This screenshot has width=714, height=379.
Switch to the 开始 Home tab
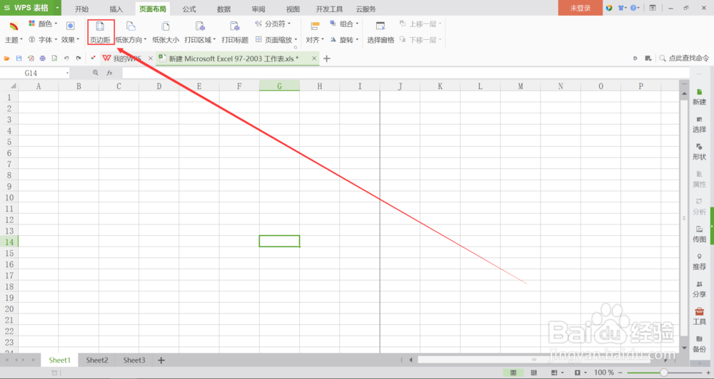82,9
